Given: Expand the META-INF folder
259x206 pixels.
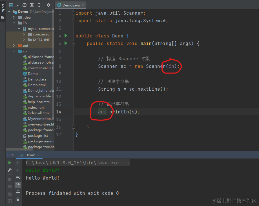Looking at the screenshot, I should click(24, 40).
